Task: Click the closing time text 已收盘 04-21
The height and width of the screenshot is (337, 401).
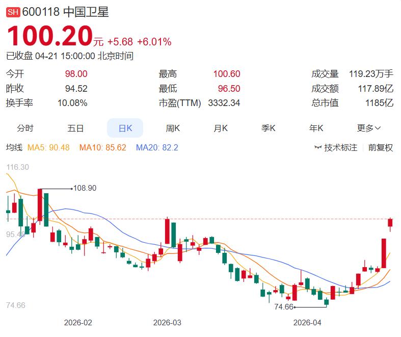Action: point(32,56)
